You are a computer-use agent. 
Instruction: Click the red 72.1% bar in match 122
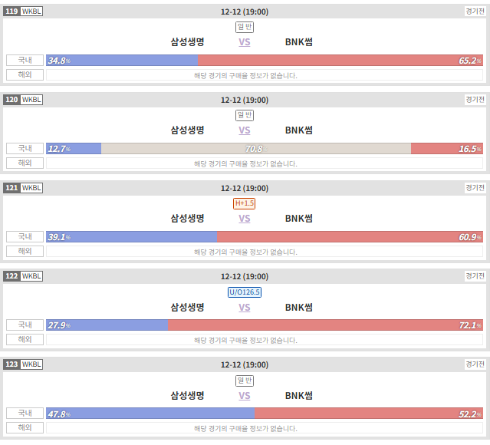point(325,325)
